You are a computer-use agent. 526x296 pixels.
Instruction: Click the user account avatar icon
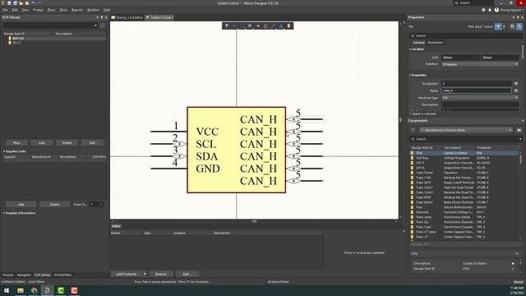pyautogui.click(x=496, y=10)
